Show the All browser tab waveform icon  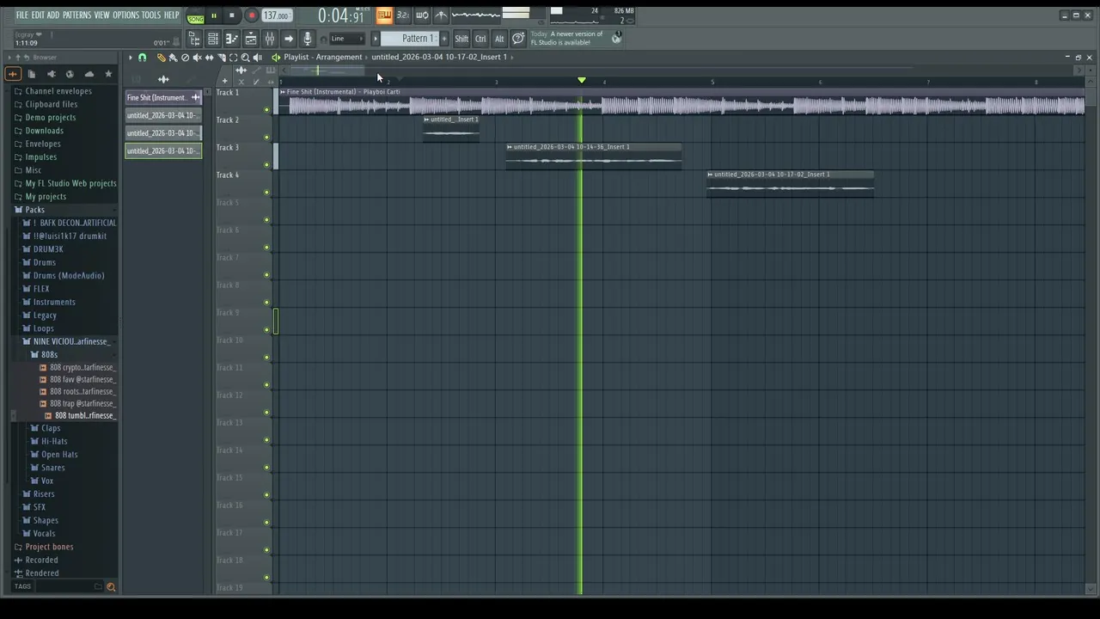(13, 74)
